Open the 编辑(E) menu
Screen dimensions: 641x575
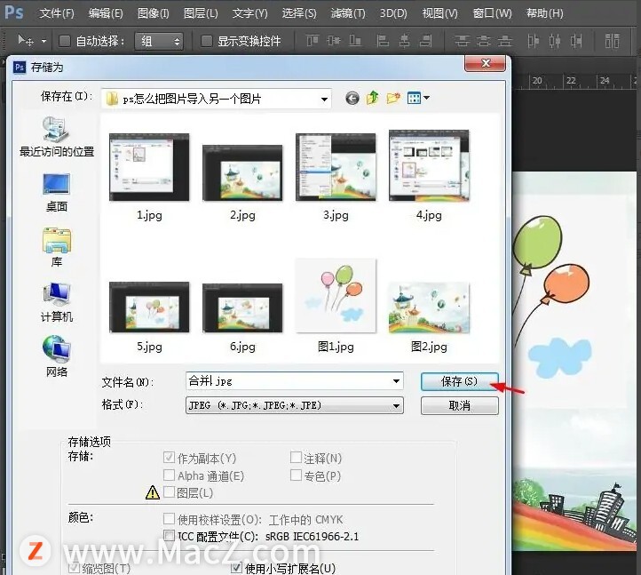[x=106, y=13]
